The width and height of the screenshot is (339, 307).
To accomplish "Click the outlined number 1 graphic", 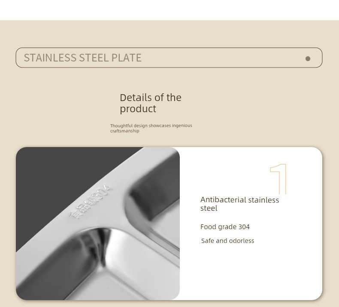I will tap(278, 179).
